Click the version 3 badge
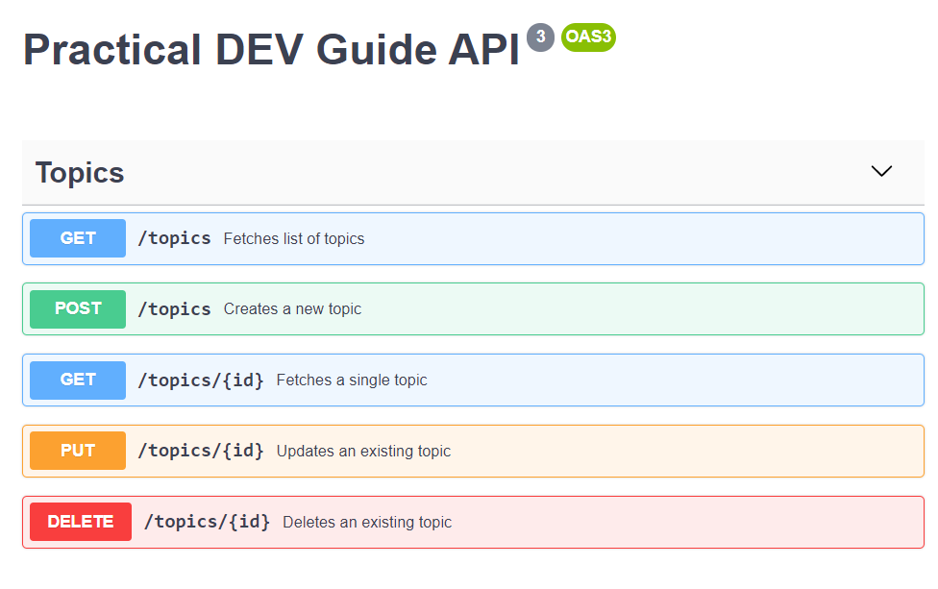The image size is (938, 589). [x=540, y=37]
